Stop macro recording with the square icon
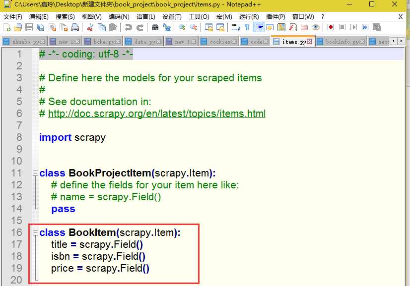The width and height of the screenshot is (410, 286). tap(342, 27)
